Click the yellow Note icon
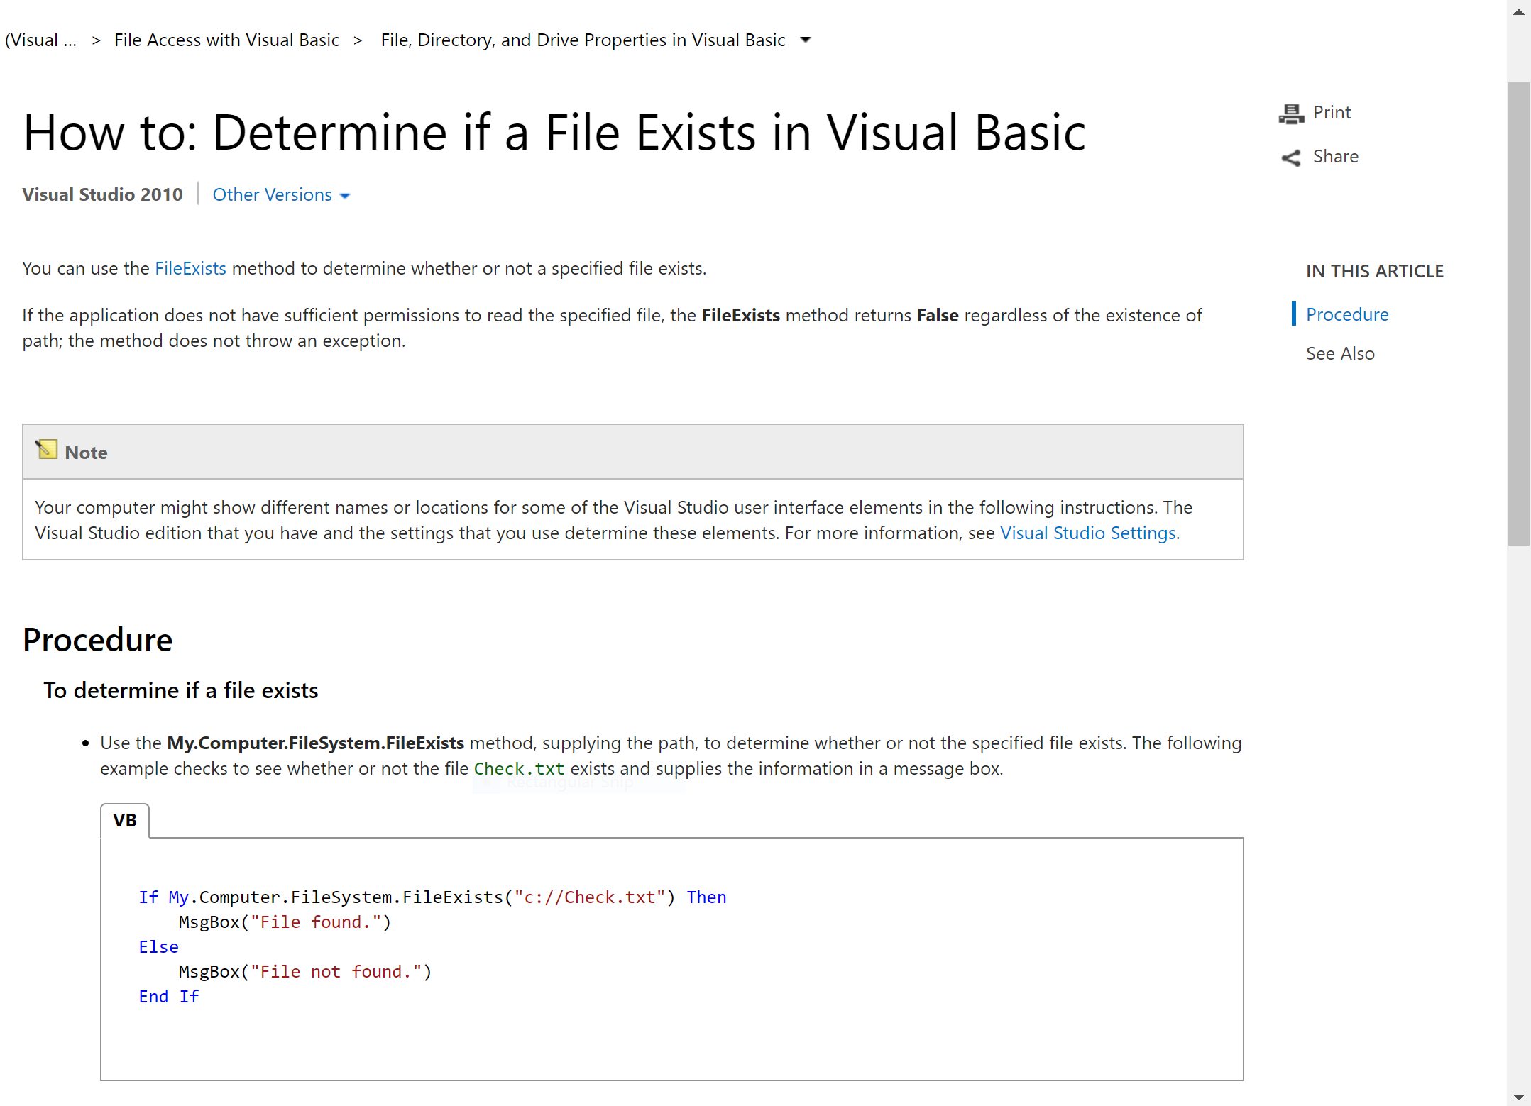Image resolution: width=1531 pixels, height=1106 pixels. pyautogui.click(x=47, y=450)
